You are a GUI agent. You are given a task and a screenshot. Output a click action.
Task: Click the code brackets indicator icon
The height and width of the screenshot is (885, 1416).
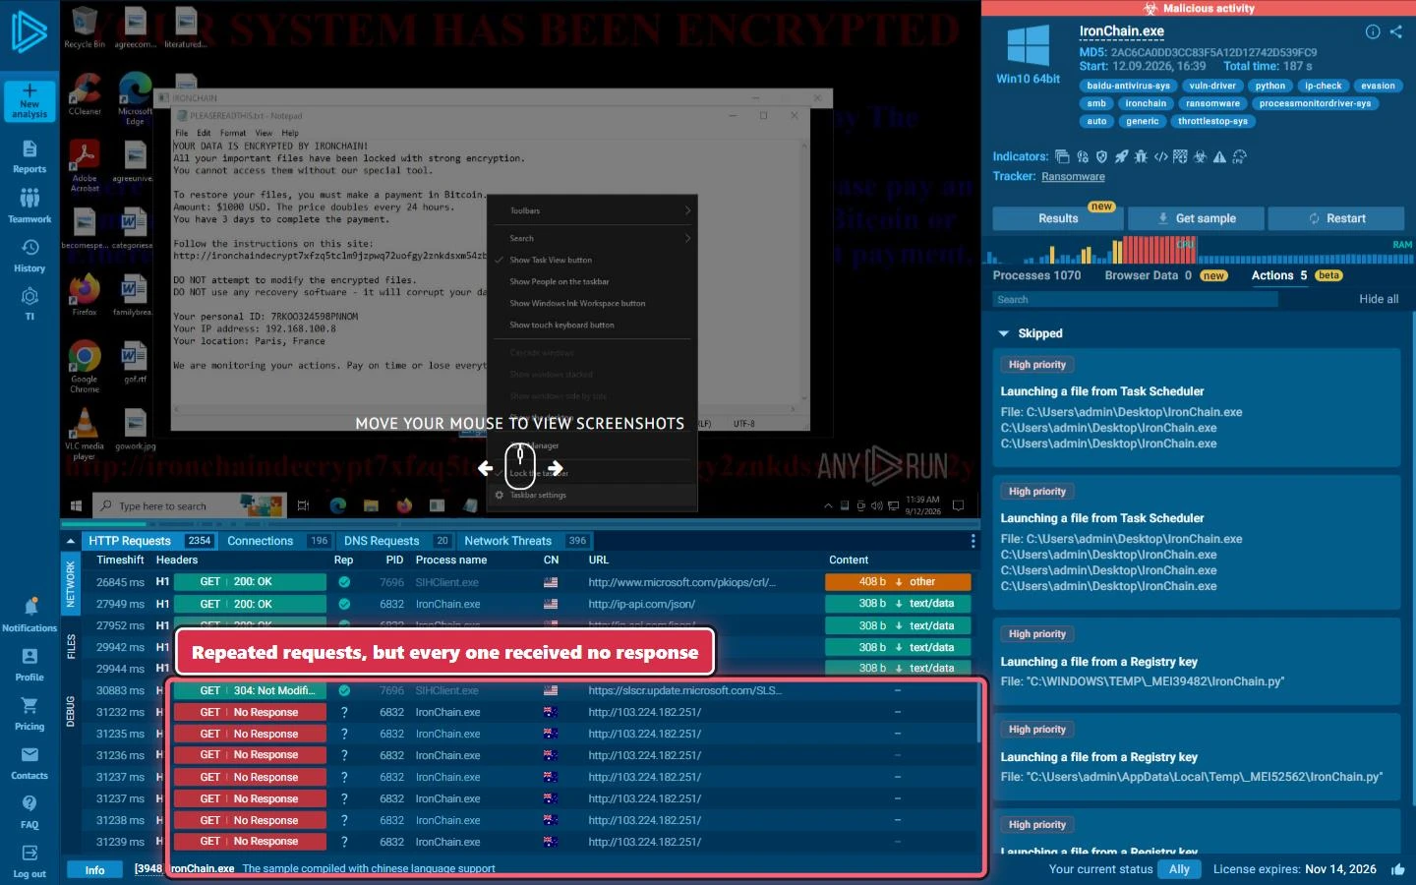(x=1160, y=156)
